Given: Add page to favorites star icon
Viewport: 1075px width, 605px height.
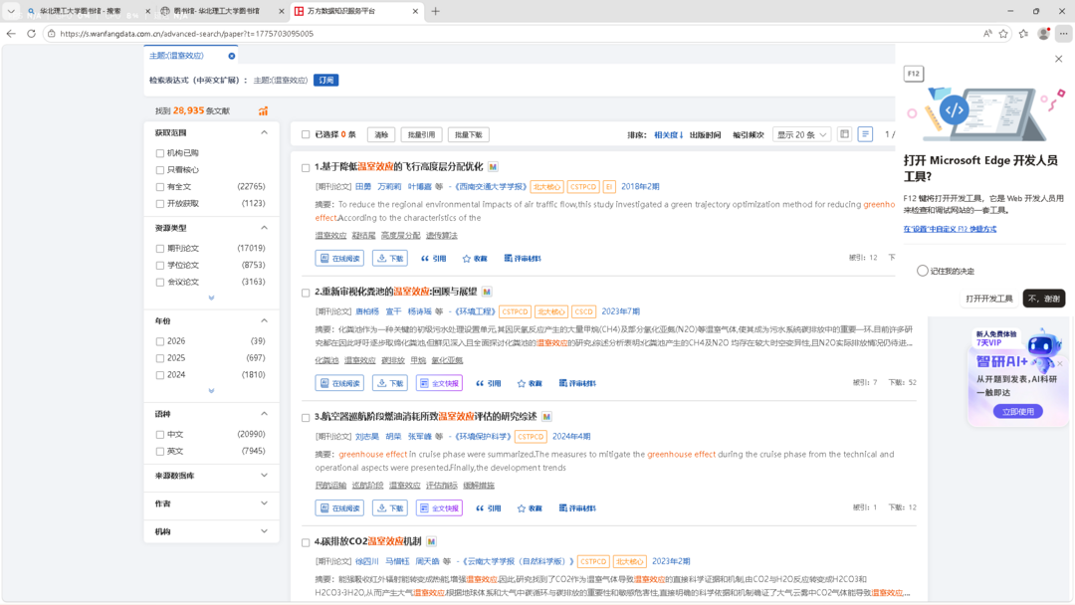Looking at the screenshot, I should 1003,34.
